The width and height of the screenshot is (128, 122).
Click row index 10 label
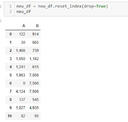point(10,116)
